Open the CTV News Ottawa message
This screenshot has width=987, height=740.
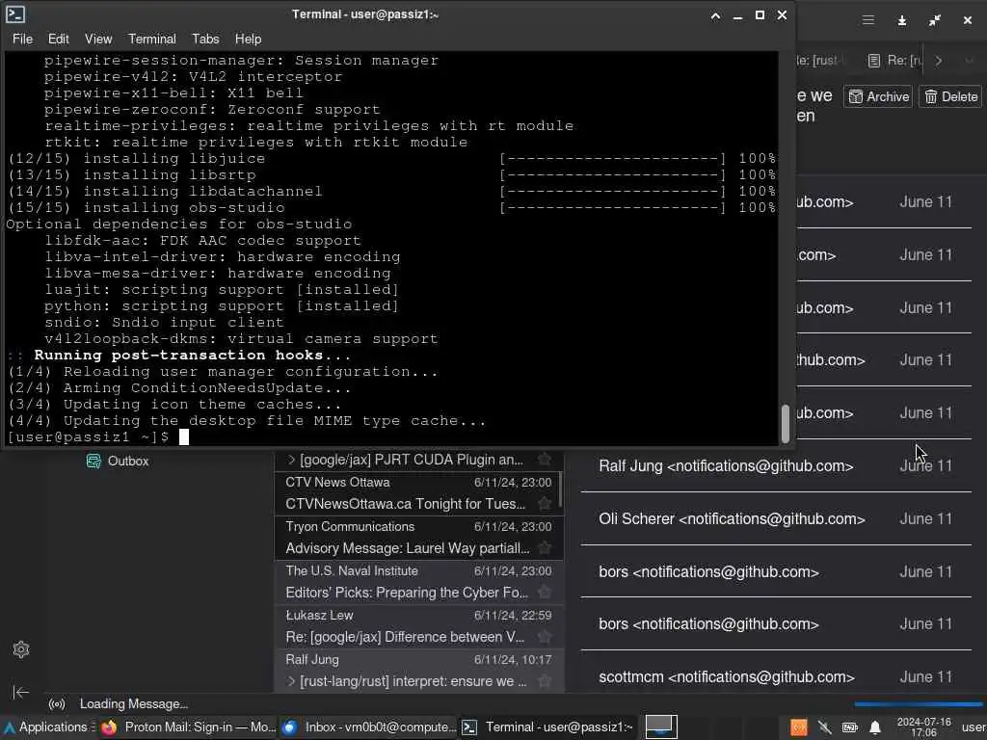(x=418, y=493)
